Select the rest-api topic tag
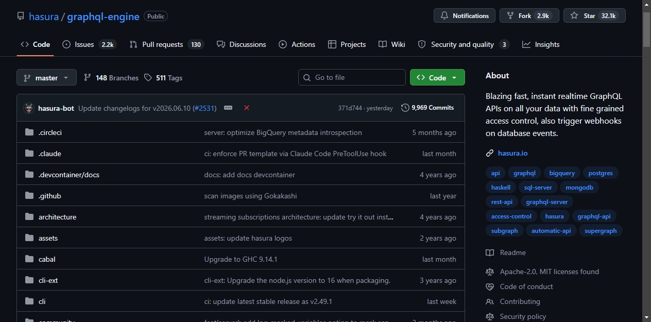Image resolution: width=651 pixels, height=322 pixels. click(502, 202)
